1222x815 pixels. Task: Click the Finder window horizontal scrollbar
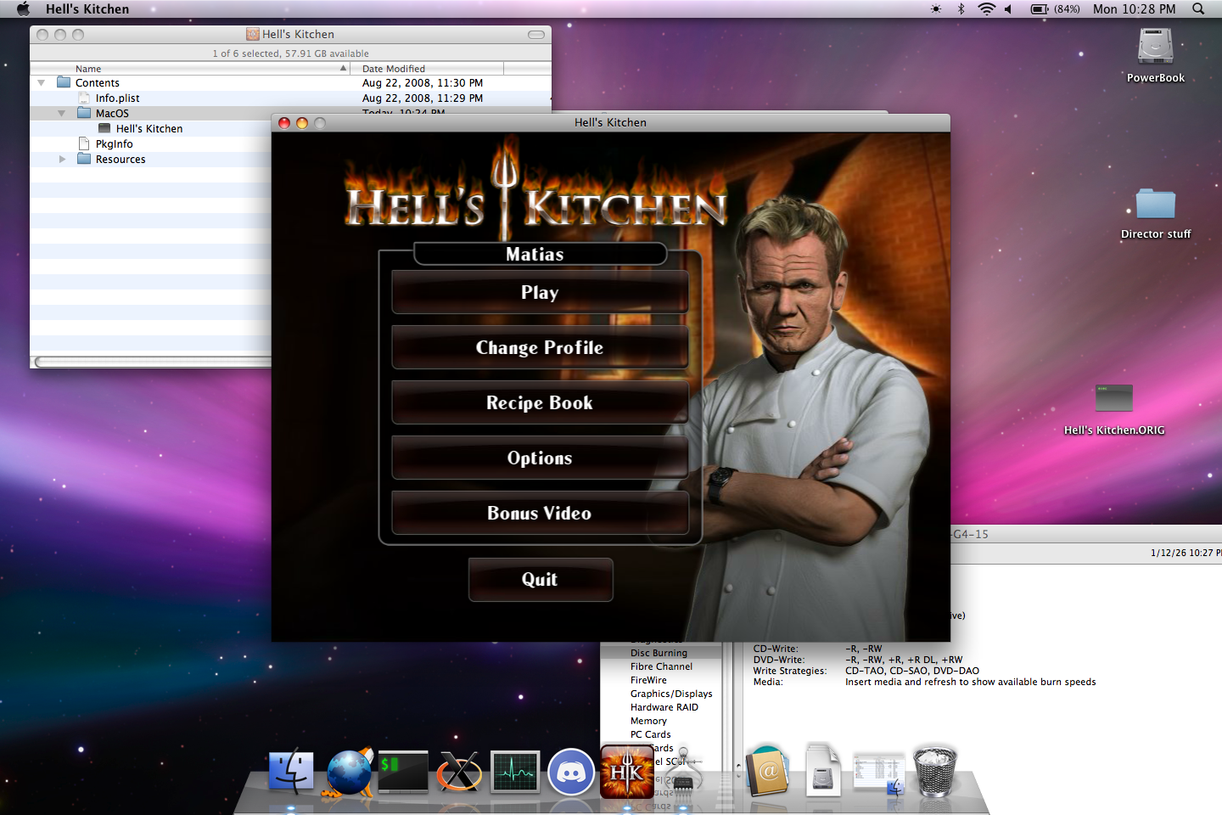click(x=153, y=363)
